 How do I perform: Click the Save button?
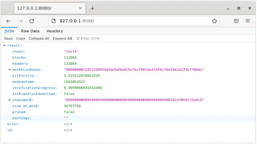(8, 38)
